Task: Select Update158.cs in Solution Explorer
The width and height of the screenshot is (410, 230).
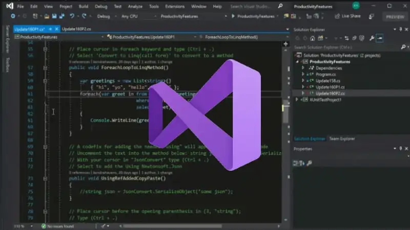Action: pos(327,81)
